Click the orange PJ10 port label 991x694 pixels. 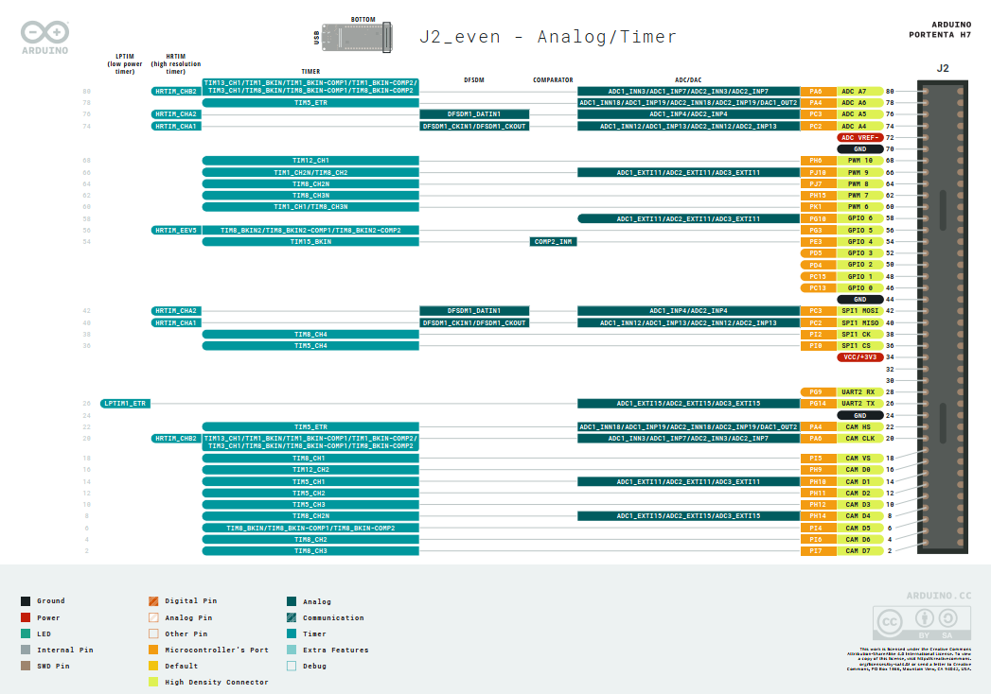[x=819, y=172]
